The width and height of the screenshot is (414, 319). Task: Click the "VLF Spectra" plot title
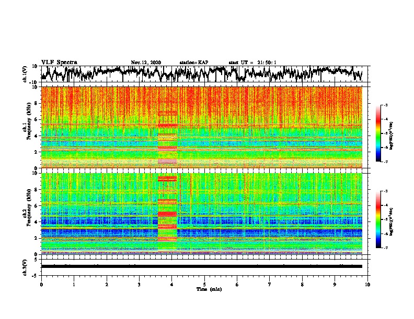[x=59, y=63]
